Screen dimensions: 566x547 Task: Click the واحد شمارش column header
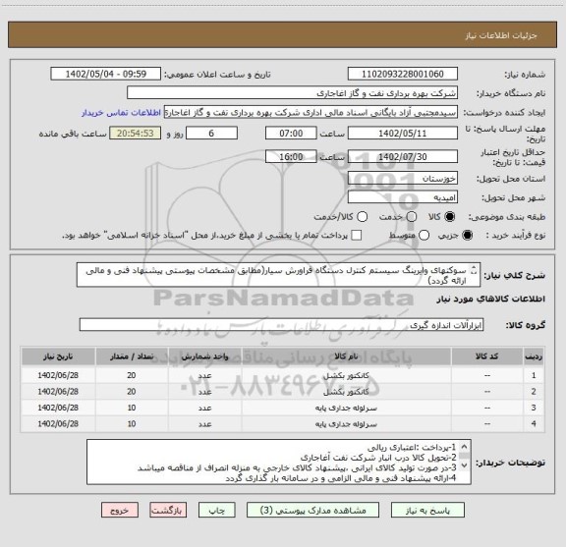coord(204,356)
